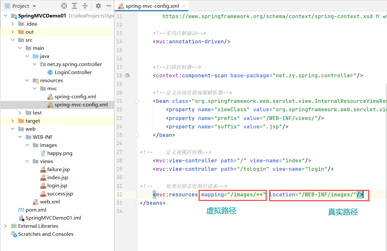Click the LoginController class icon
The width and height of the screenshot is (387, 251).
tap(50, 72)
